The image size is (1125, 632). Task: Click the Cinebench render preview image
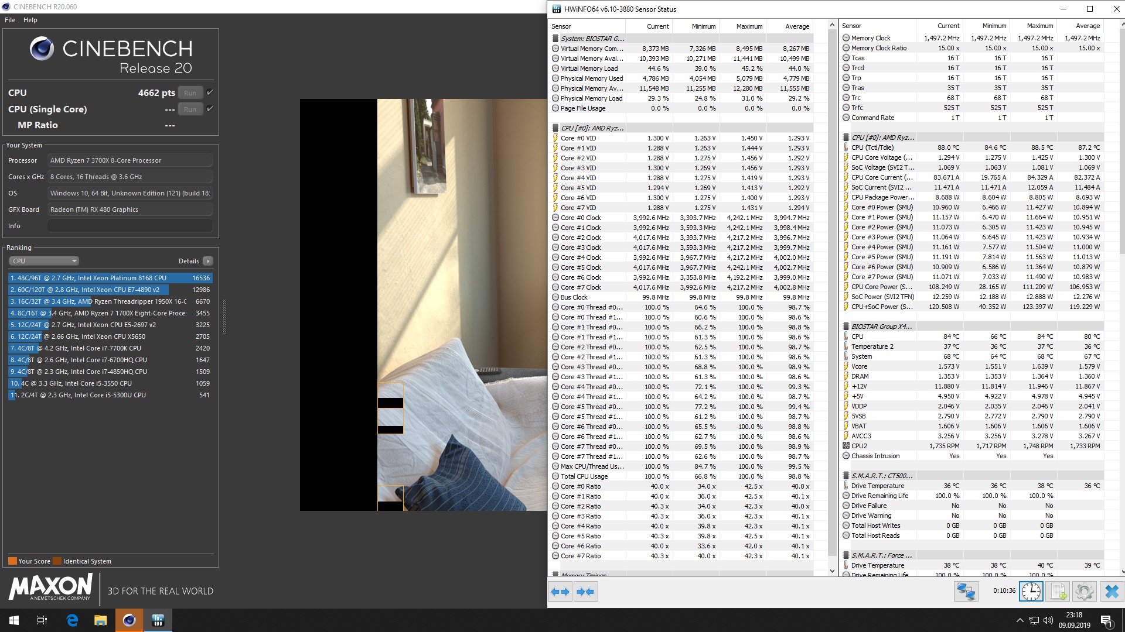tap(423, 305)
